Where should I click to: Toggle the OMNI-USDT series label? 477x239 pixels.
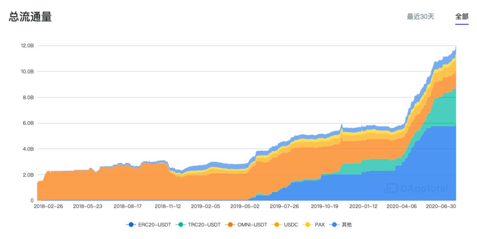pyautogui.click(x=253, y=225)
